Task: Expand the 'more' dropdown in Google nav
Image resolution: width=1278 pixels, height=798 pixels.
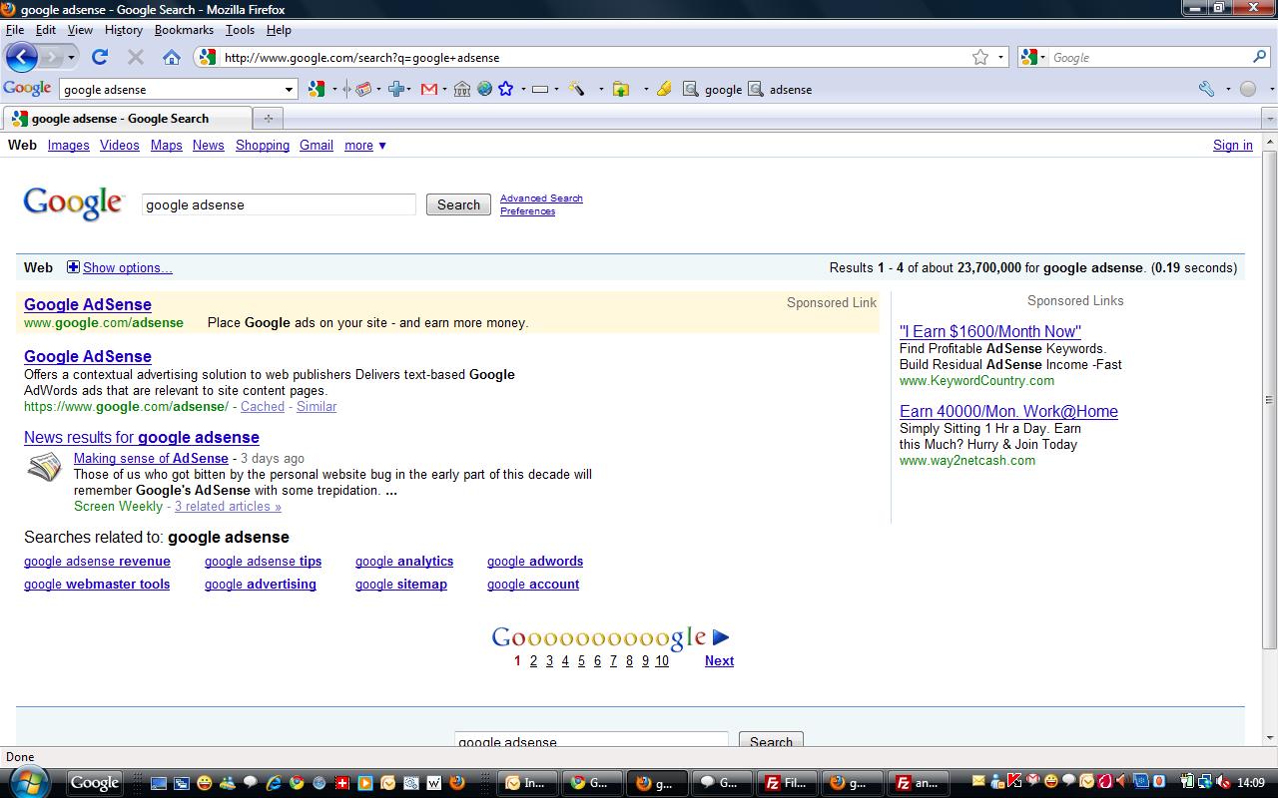Action: [365, 146]
